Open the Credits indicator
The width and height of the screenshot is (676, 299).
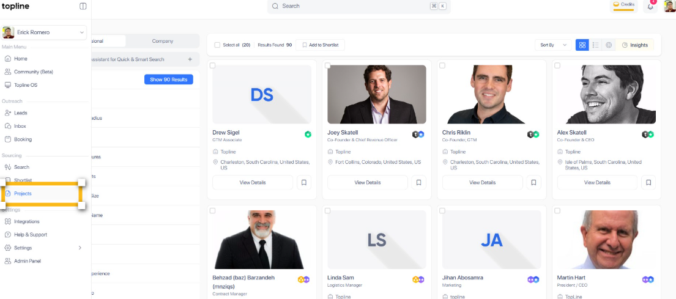[x=623, y=6]
